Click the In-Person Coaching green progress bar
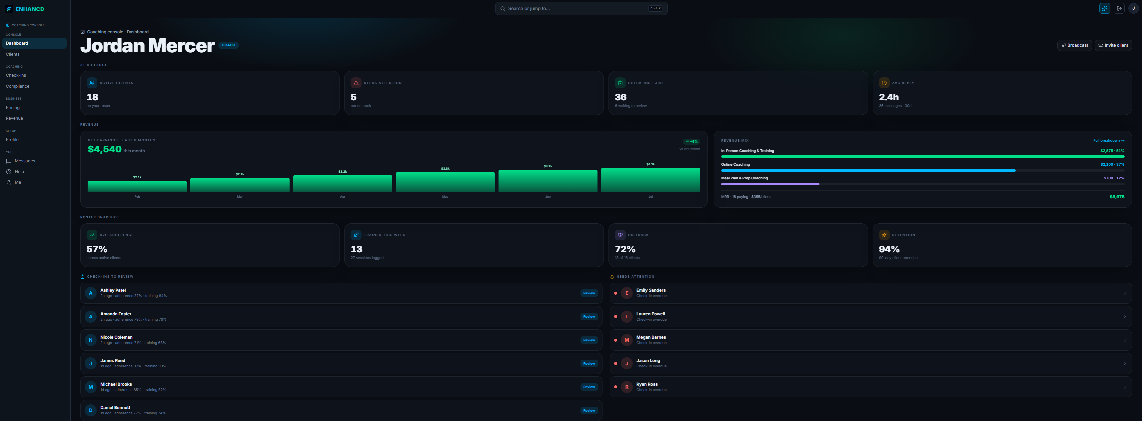Screen dimensions: 1142x421 point(922,157)
